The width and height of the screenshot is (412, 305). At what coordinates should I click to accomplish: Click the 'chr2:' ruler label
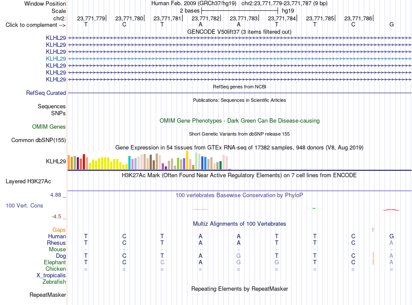pyautogui.click(x=59, y=18)
